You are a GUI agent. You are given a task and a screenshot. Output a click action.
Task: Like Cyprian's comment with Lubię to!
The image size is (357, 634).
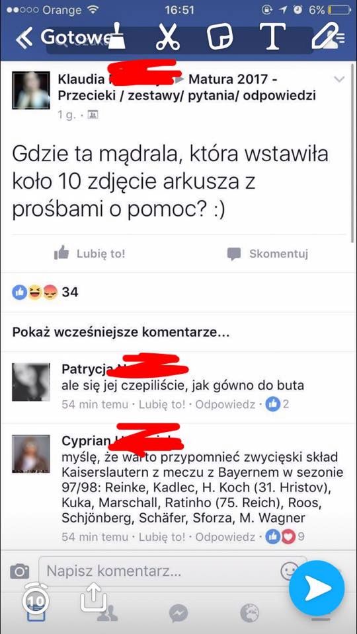(162, 537)
